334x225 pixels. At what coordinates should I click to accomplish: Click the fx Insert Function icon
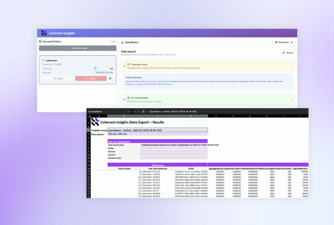click(143, 111)
